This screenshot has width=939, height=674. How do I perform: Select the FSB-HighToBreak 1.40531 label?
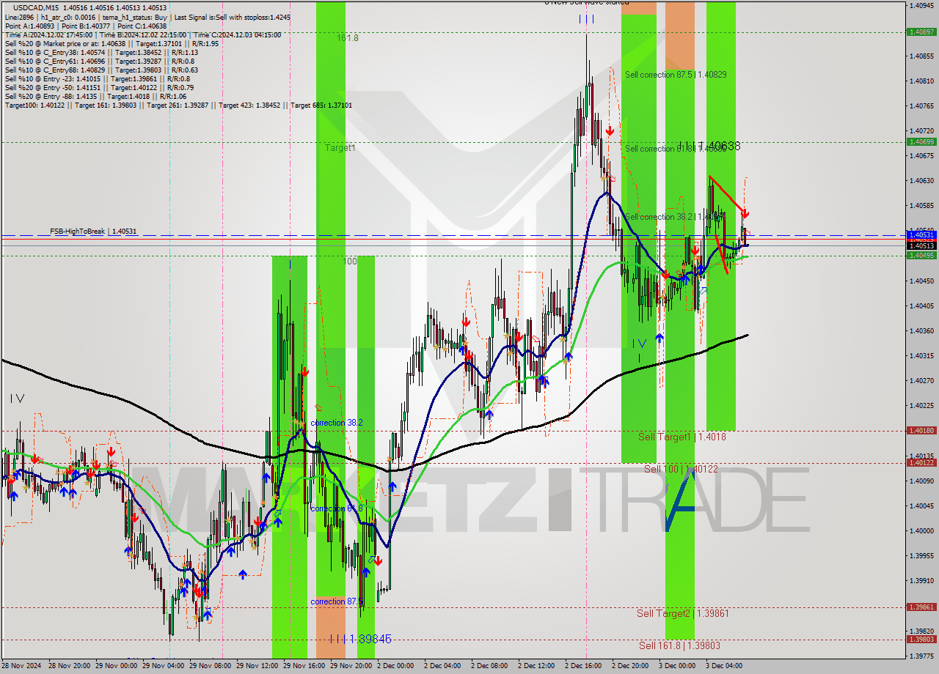(x=93, y=232)
